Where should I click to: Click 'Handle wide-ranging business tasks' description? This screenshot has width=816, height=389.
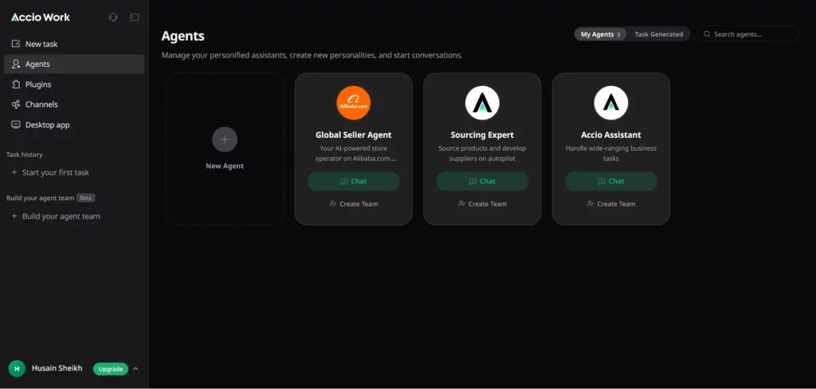611,153
